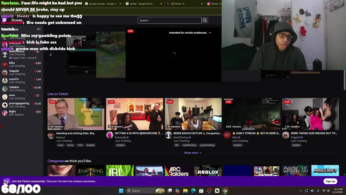Screen dimensions: 346x195
Task: Switch to the Instagram Stories tab
Action: coord(214,4)
